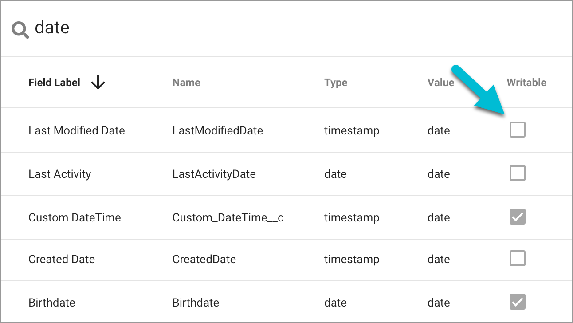Toggle the Writable checkbox for Last Modified Date
The height and width of the screenshot is (323, 573).
pos(517,130)
